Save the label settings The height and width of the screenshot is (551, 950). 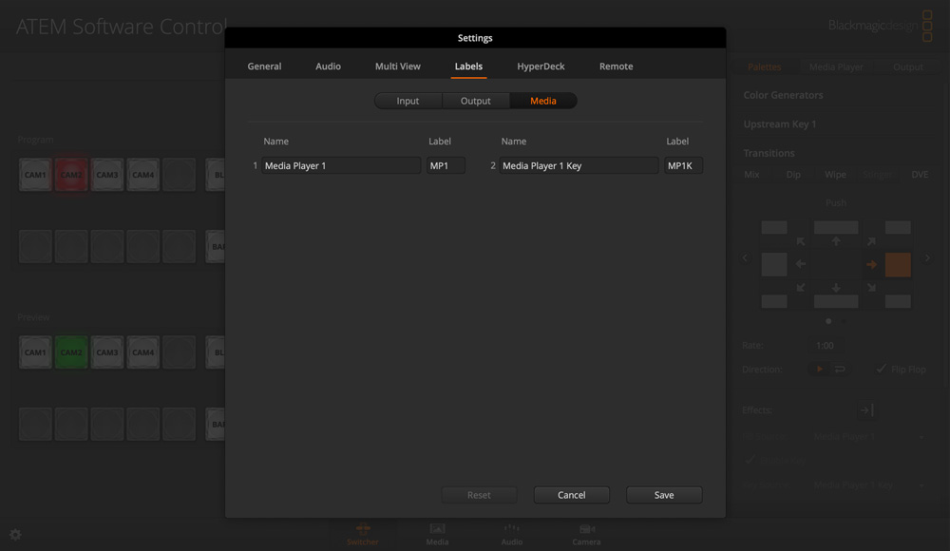pyautogui.click(x=663, y=495)
